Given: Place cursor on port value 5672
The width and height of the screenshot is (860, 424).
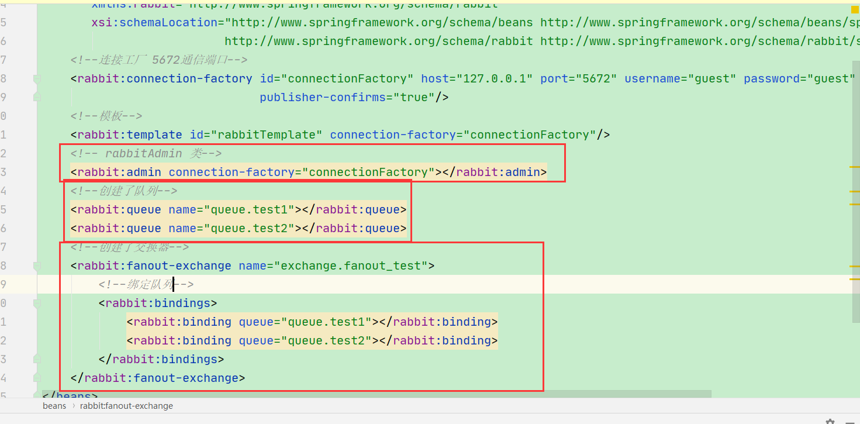Looking at the screenshot, I should pos(596,78).
